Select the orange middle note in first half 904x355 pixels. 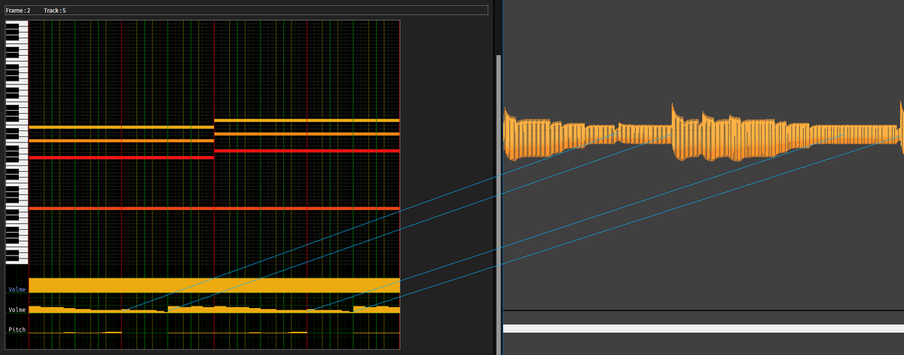121,141
